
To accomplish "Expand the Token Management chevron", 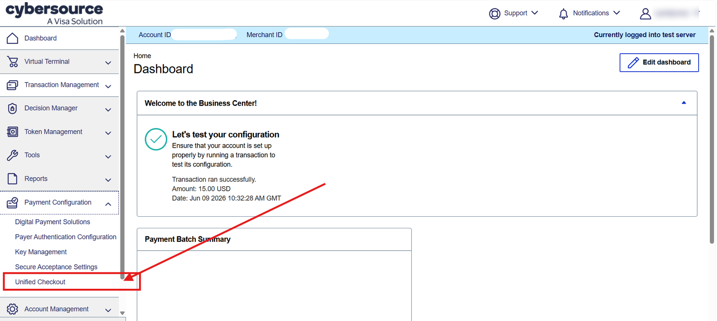I will pyautogui.click(x=108, y=133).
